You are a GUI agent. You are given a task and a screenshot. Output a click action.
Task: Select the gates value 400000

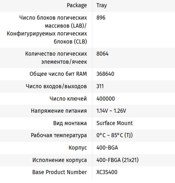105,99
